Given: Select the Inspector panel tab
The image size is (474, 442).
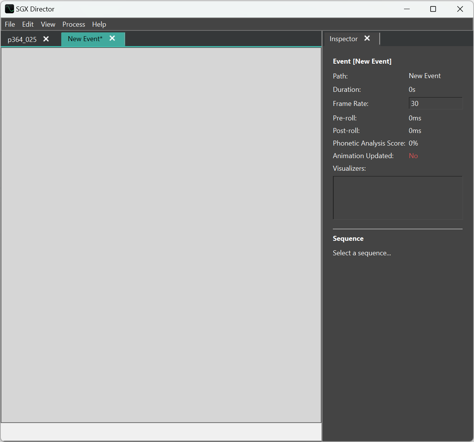Looking at the screenshot, I should 343,39.
